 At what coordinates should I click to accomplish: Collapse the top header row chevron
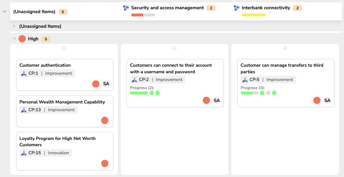[x=4, y=11]
